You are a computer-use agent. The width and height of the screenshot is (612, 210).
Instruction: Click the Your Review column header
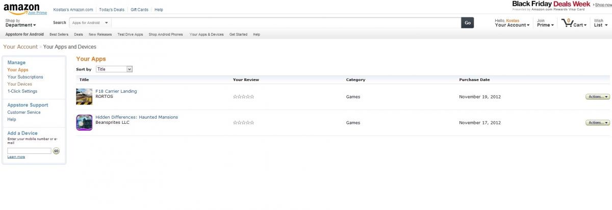click(x=246, y=80)
